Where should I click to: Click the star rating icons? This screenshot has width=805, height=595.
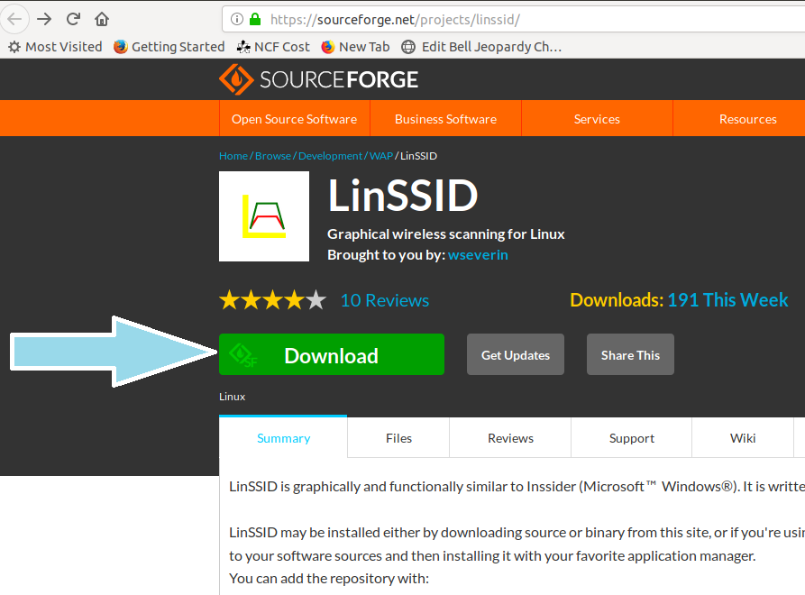point(272,300)
